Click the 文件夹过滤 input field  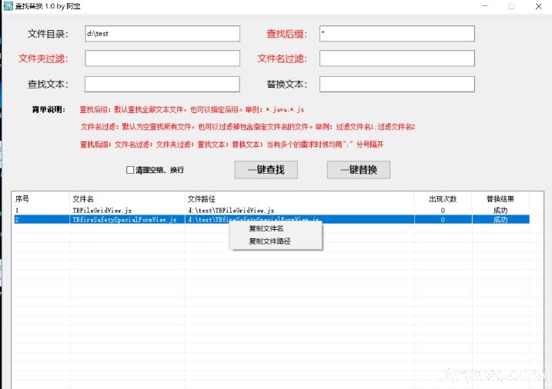click(x=162, y=58)
